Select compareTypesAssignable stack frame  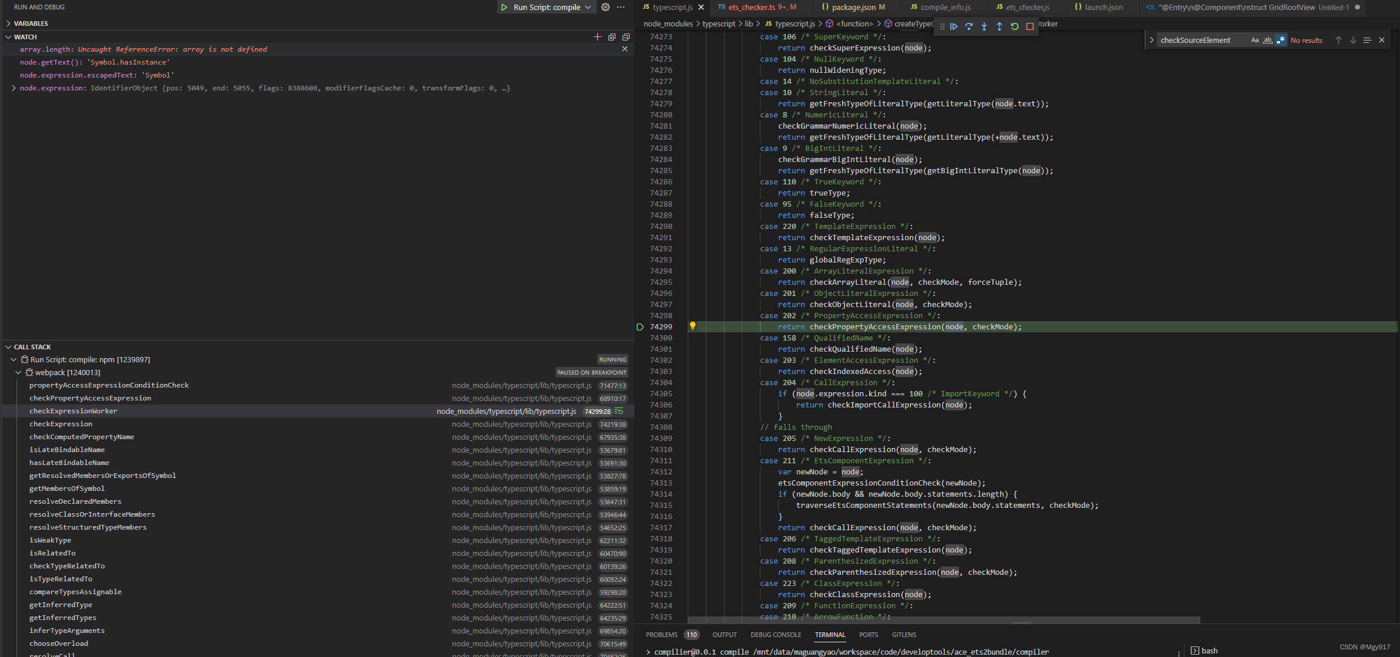[318, 592]
